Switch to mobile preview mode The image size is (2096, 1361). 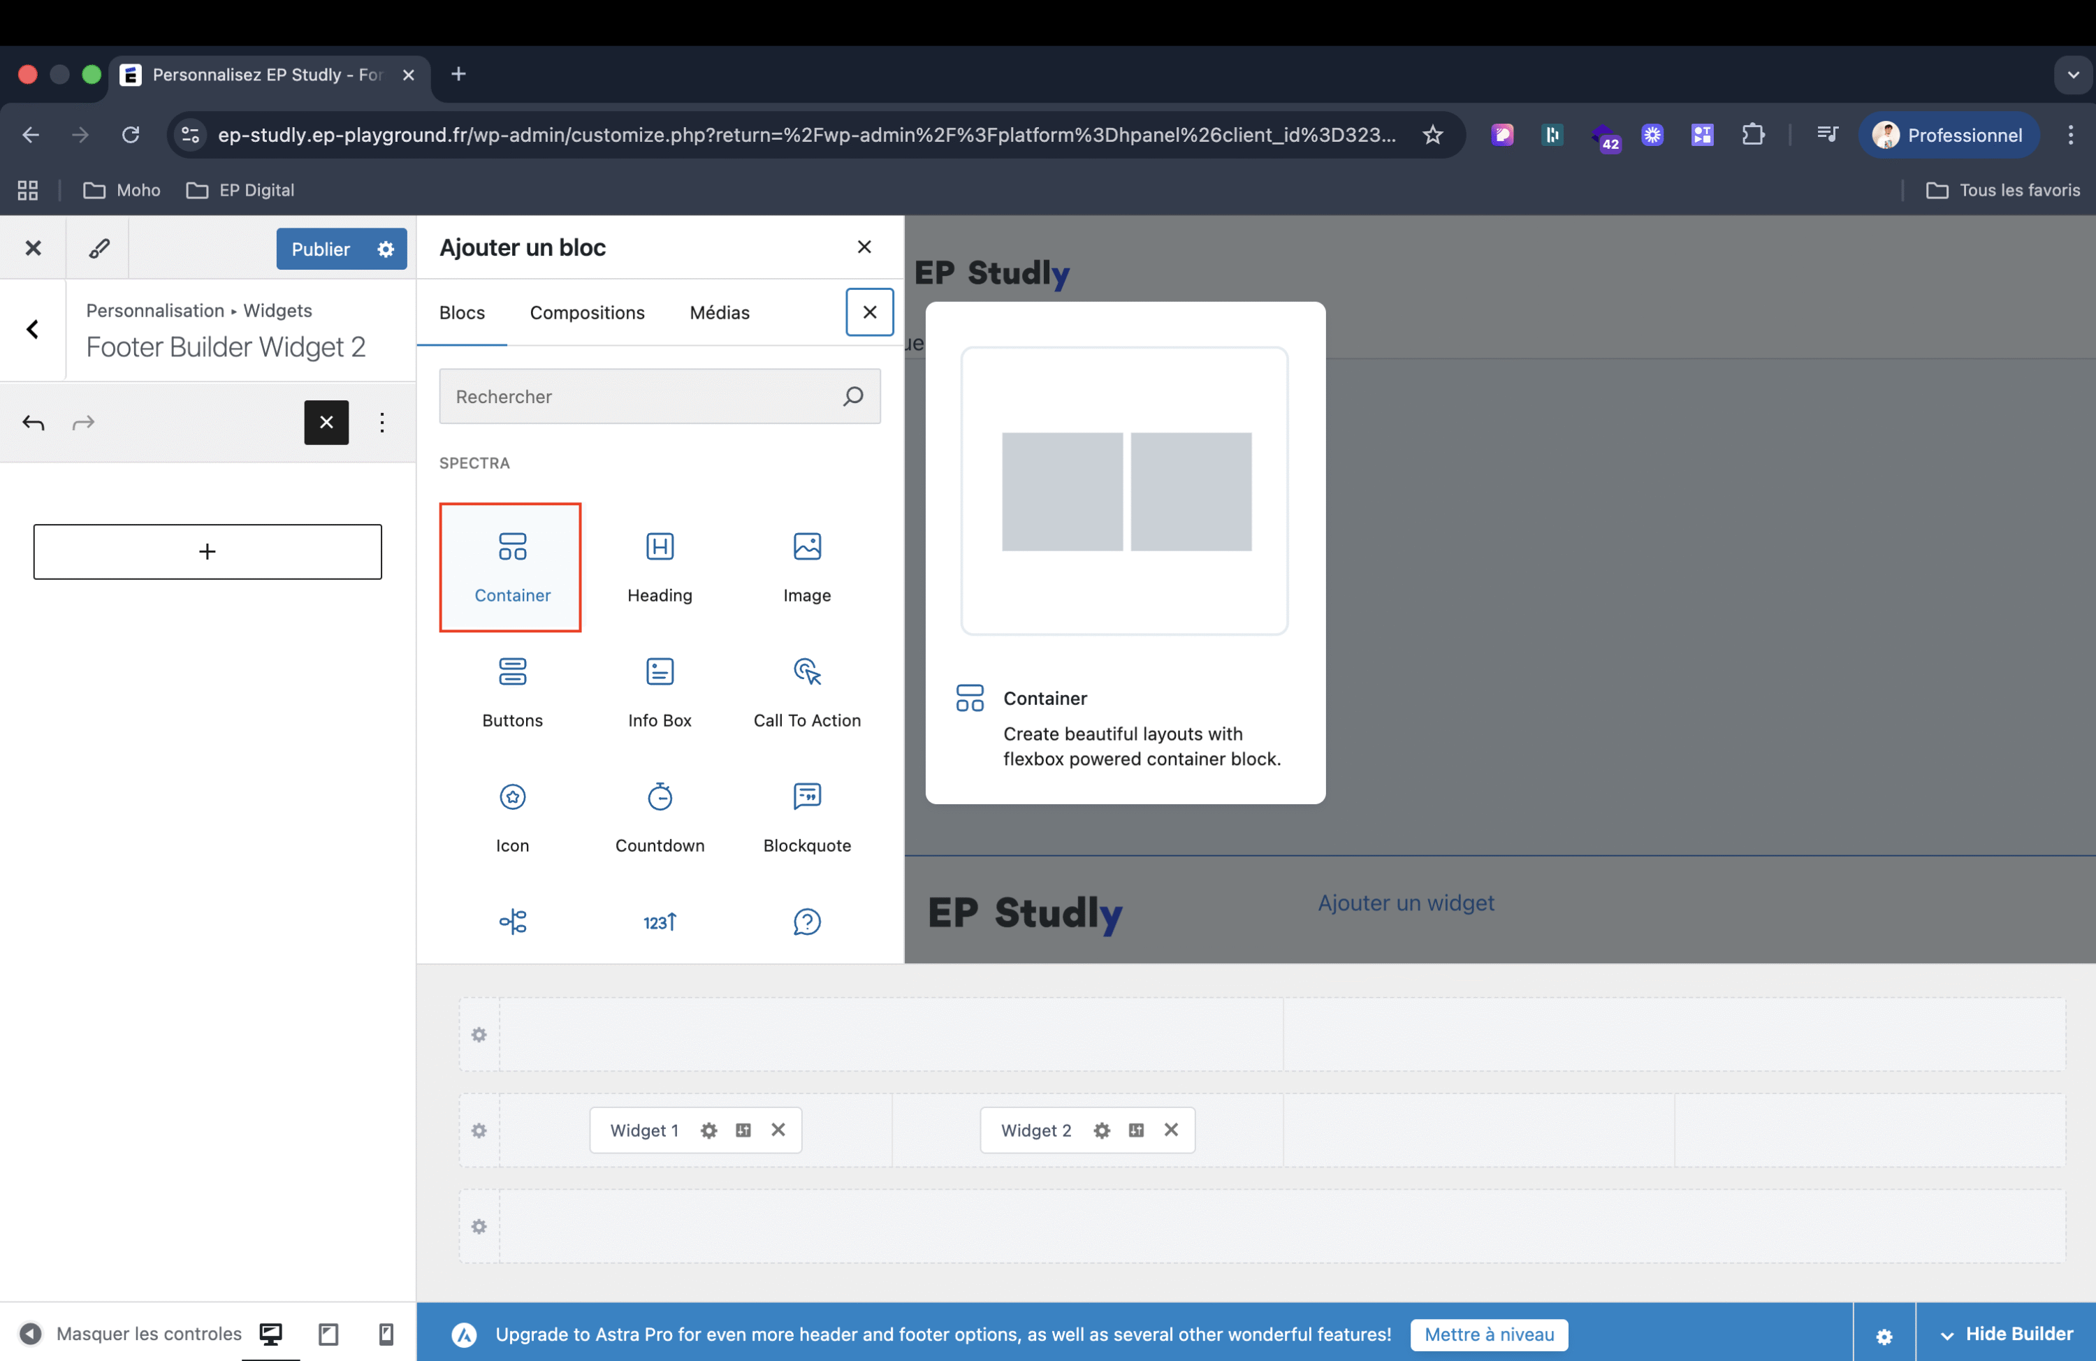(x=386, y=1334)
